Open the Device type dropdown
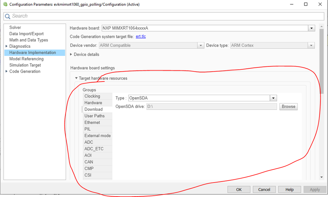 (x=311, y=45)
